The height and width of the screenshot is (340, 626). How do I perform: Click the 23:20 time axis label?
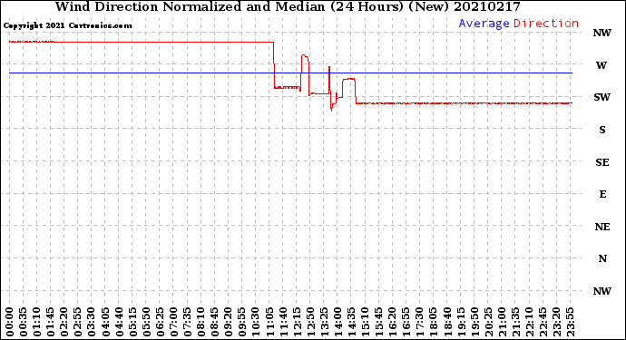coord(557,322)
